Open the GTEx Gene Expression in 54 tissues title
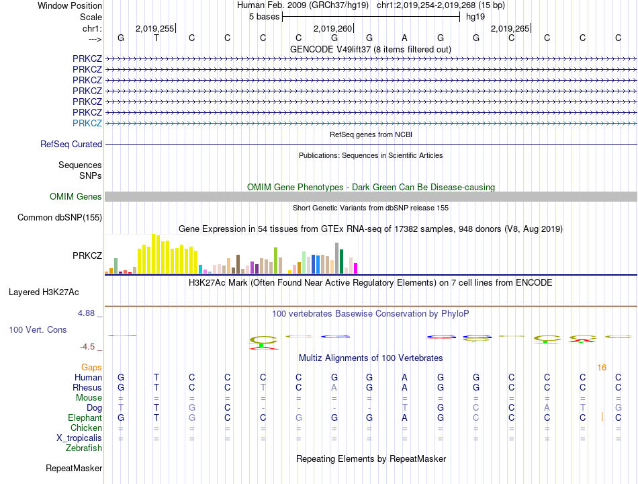 (x=371, y=229)
